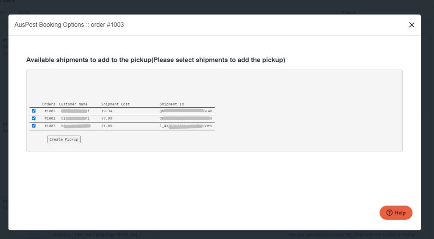
Task: Click the Shipment Id column header
Action: click(x=172, y=104)
